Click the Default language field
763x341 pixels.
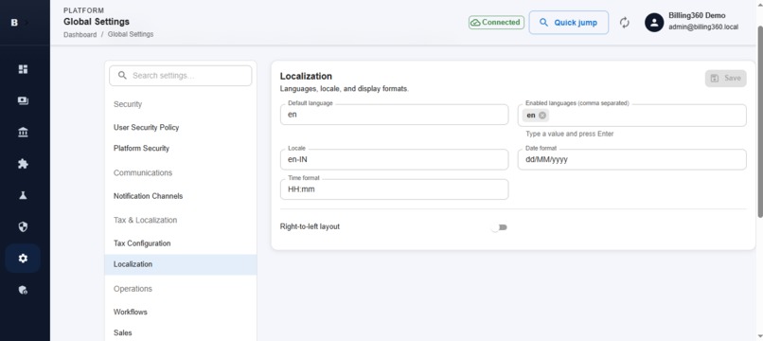point(394,115)
